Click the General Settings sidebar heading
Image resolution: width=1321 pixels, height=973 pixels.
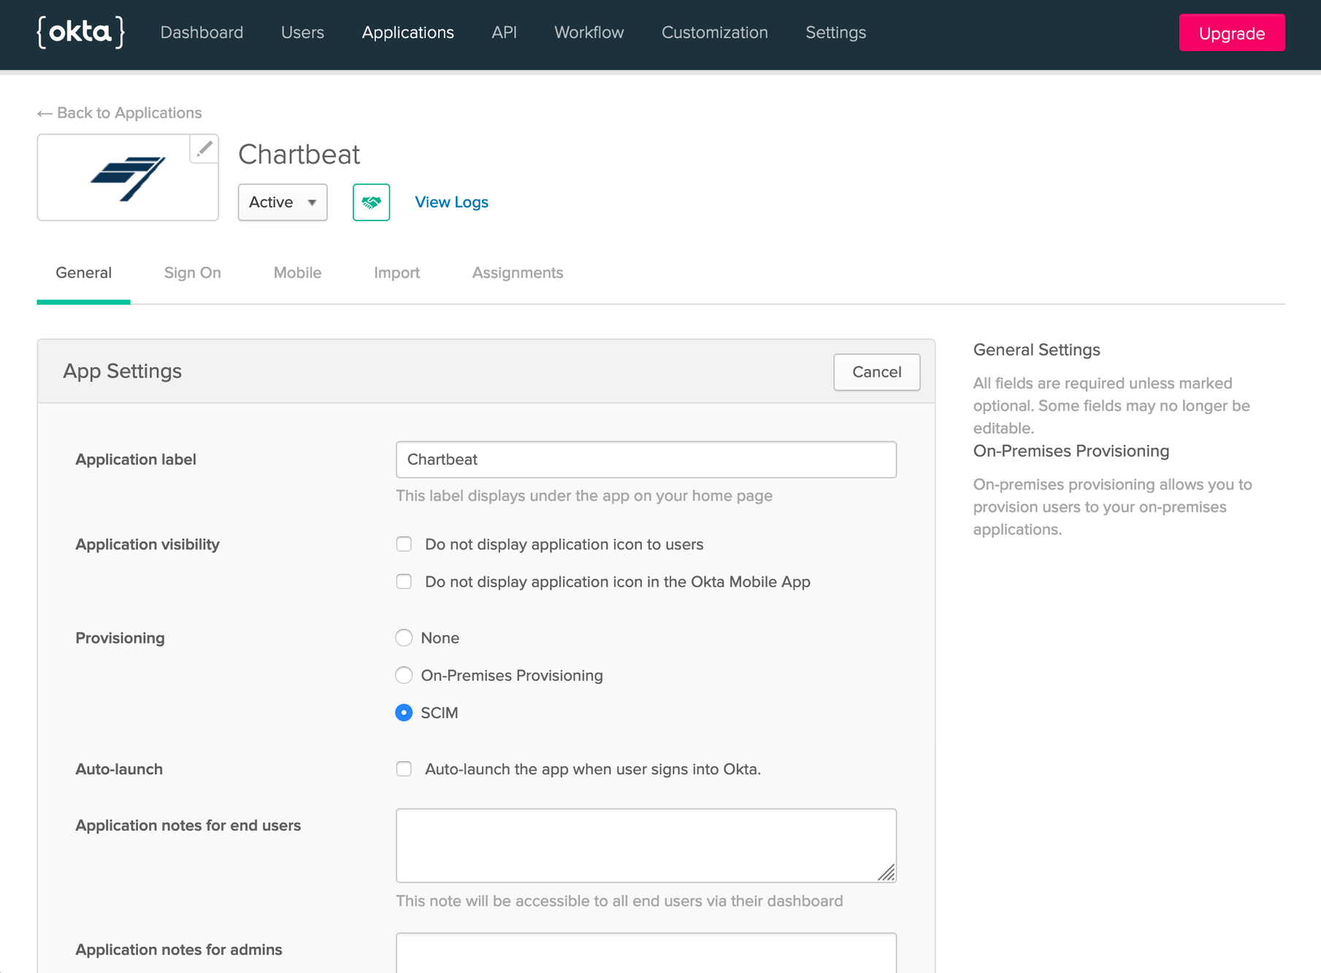coord(1037,350)
